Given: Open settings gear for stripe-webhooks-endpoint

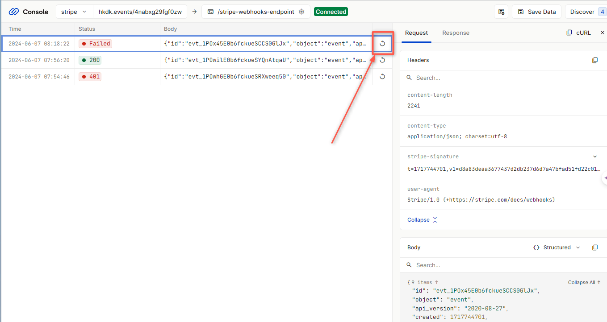Looking at the screenshot, I should [301, 12].
